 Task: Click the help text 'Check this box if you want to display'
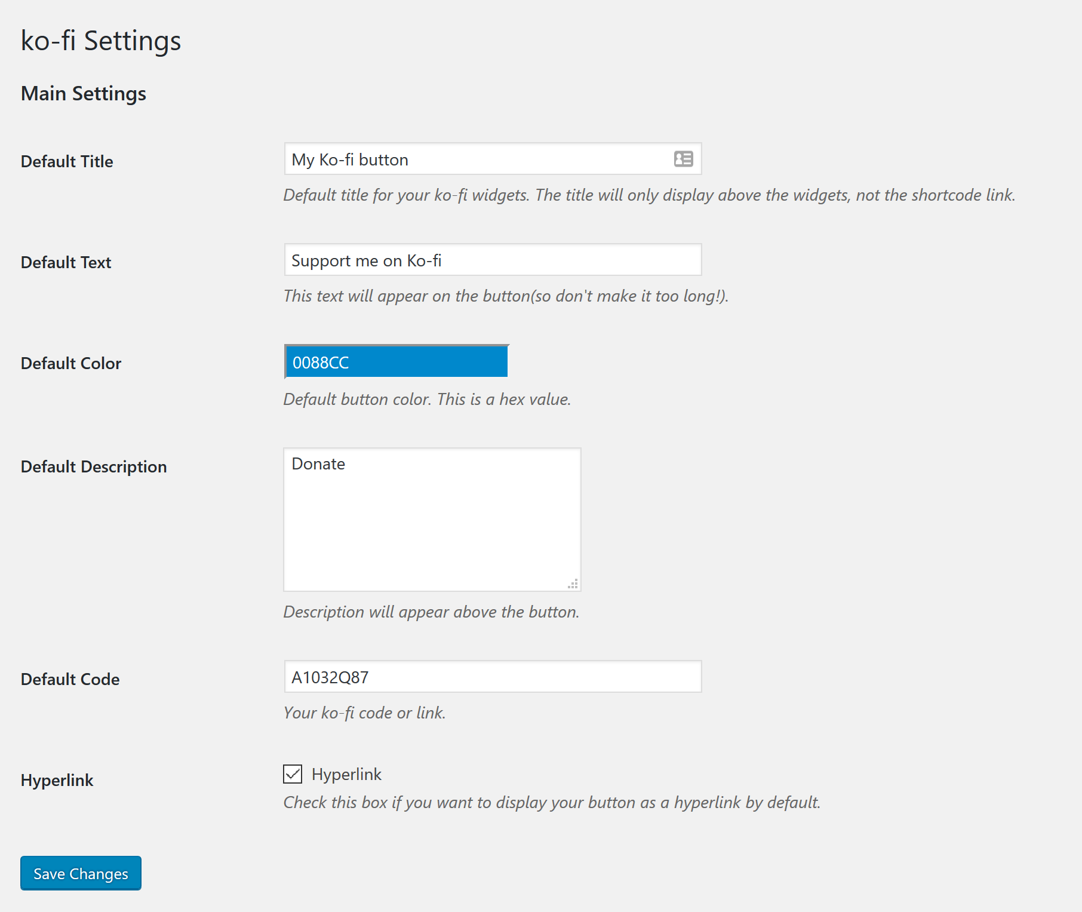point(552,802)
